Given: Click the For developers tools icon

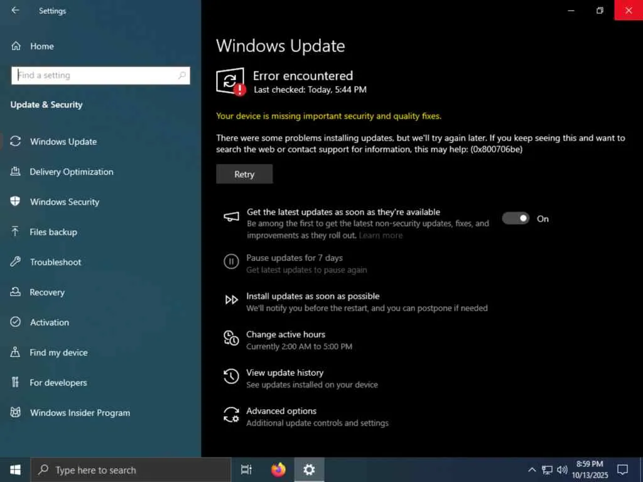Looking at the screenshot, I should pos(15,382).
